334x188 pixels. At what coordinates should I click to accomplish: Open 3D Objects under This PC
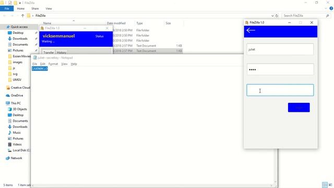coord(20,109)
